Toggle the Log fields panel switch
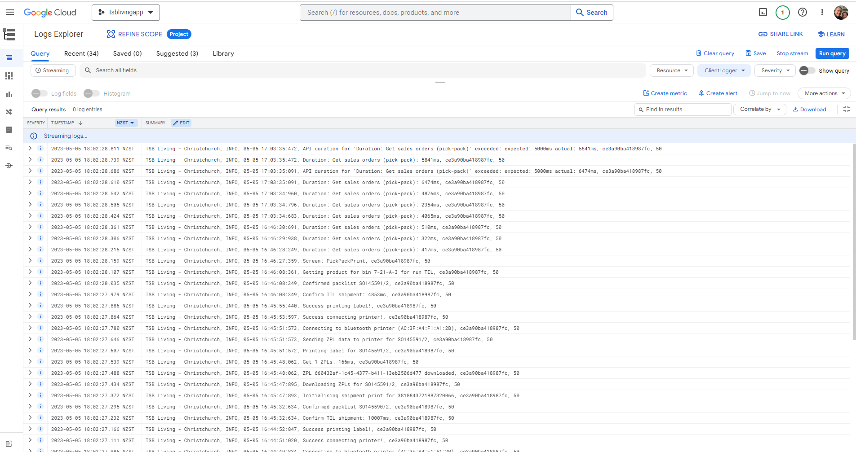The image size is (856, 452). coord(39,93)
